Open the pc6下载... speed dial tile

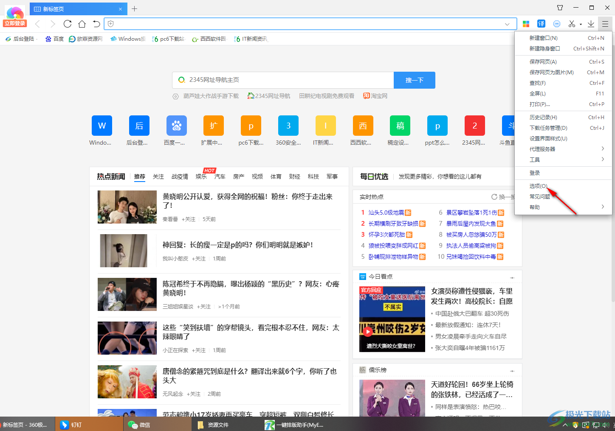coord(251,126)
